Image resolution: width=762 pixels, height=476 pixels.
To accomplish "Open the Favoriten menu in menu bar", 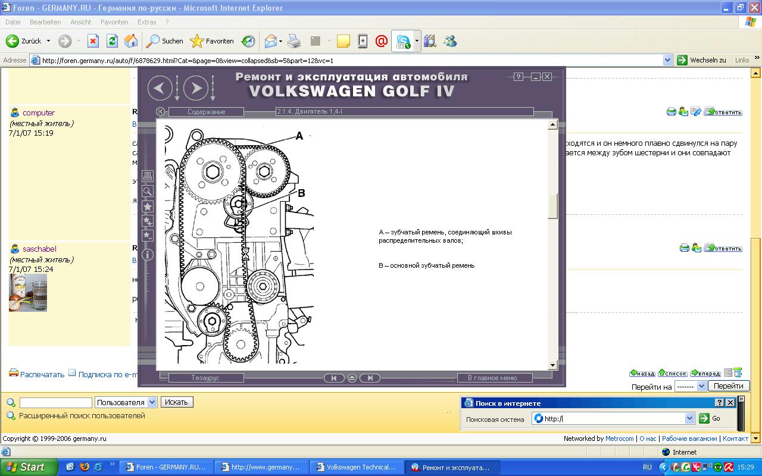I will coord(114,22).
